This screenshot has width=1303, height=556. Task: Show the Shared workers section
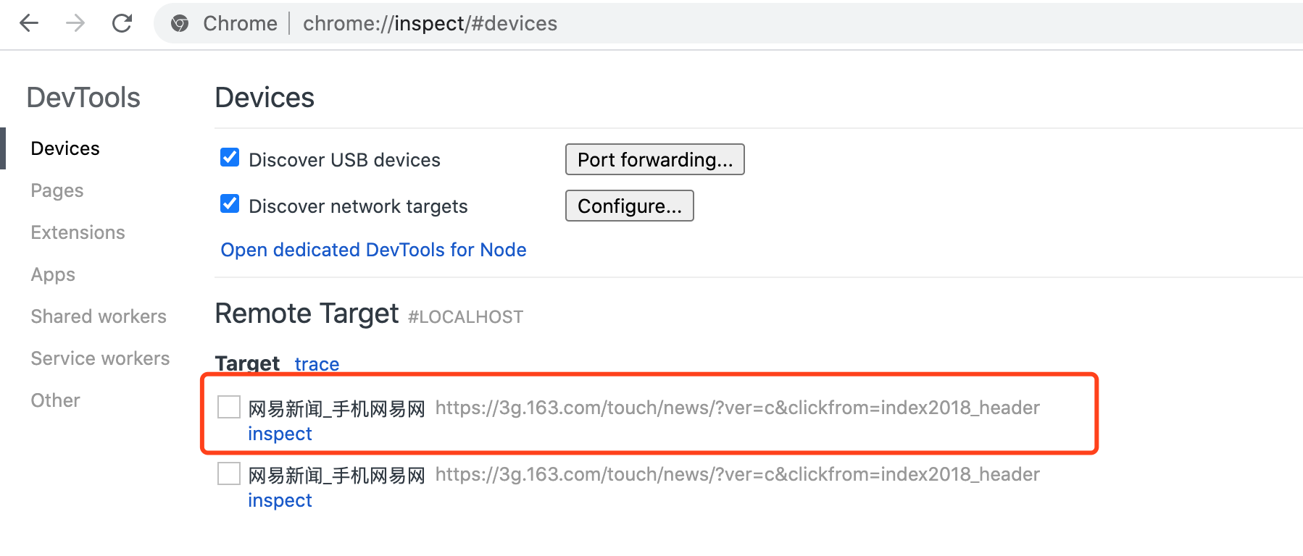coord(99,316)
